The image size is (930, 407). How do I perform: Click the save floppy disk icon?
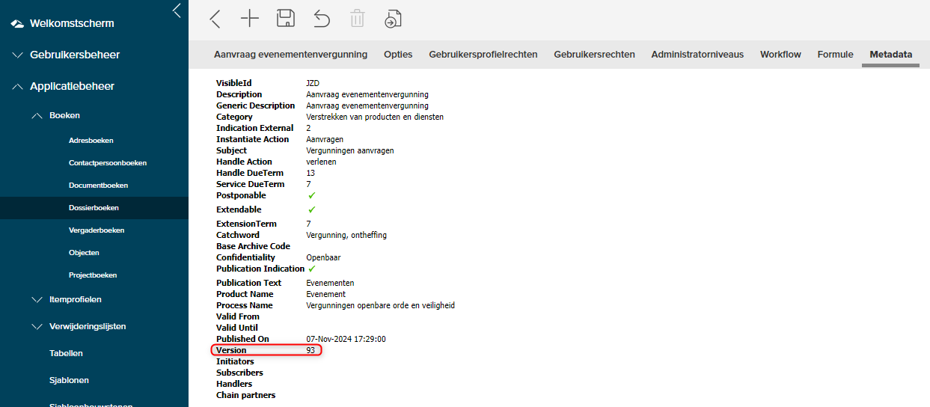tap(285, 19)
